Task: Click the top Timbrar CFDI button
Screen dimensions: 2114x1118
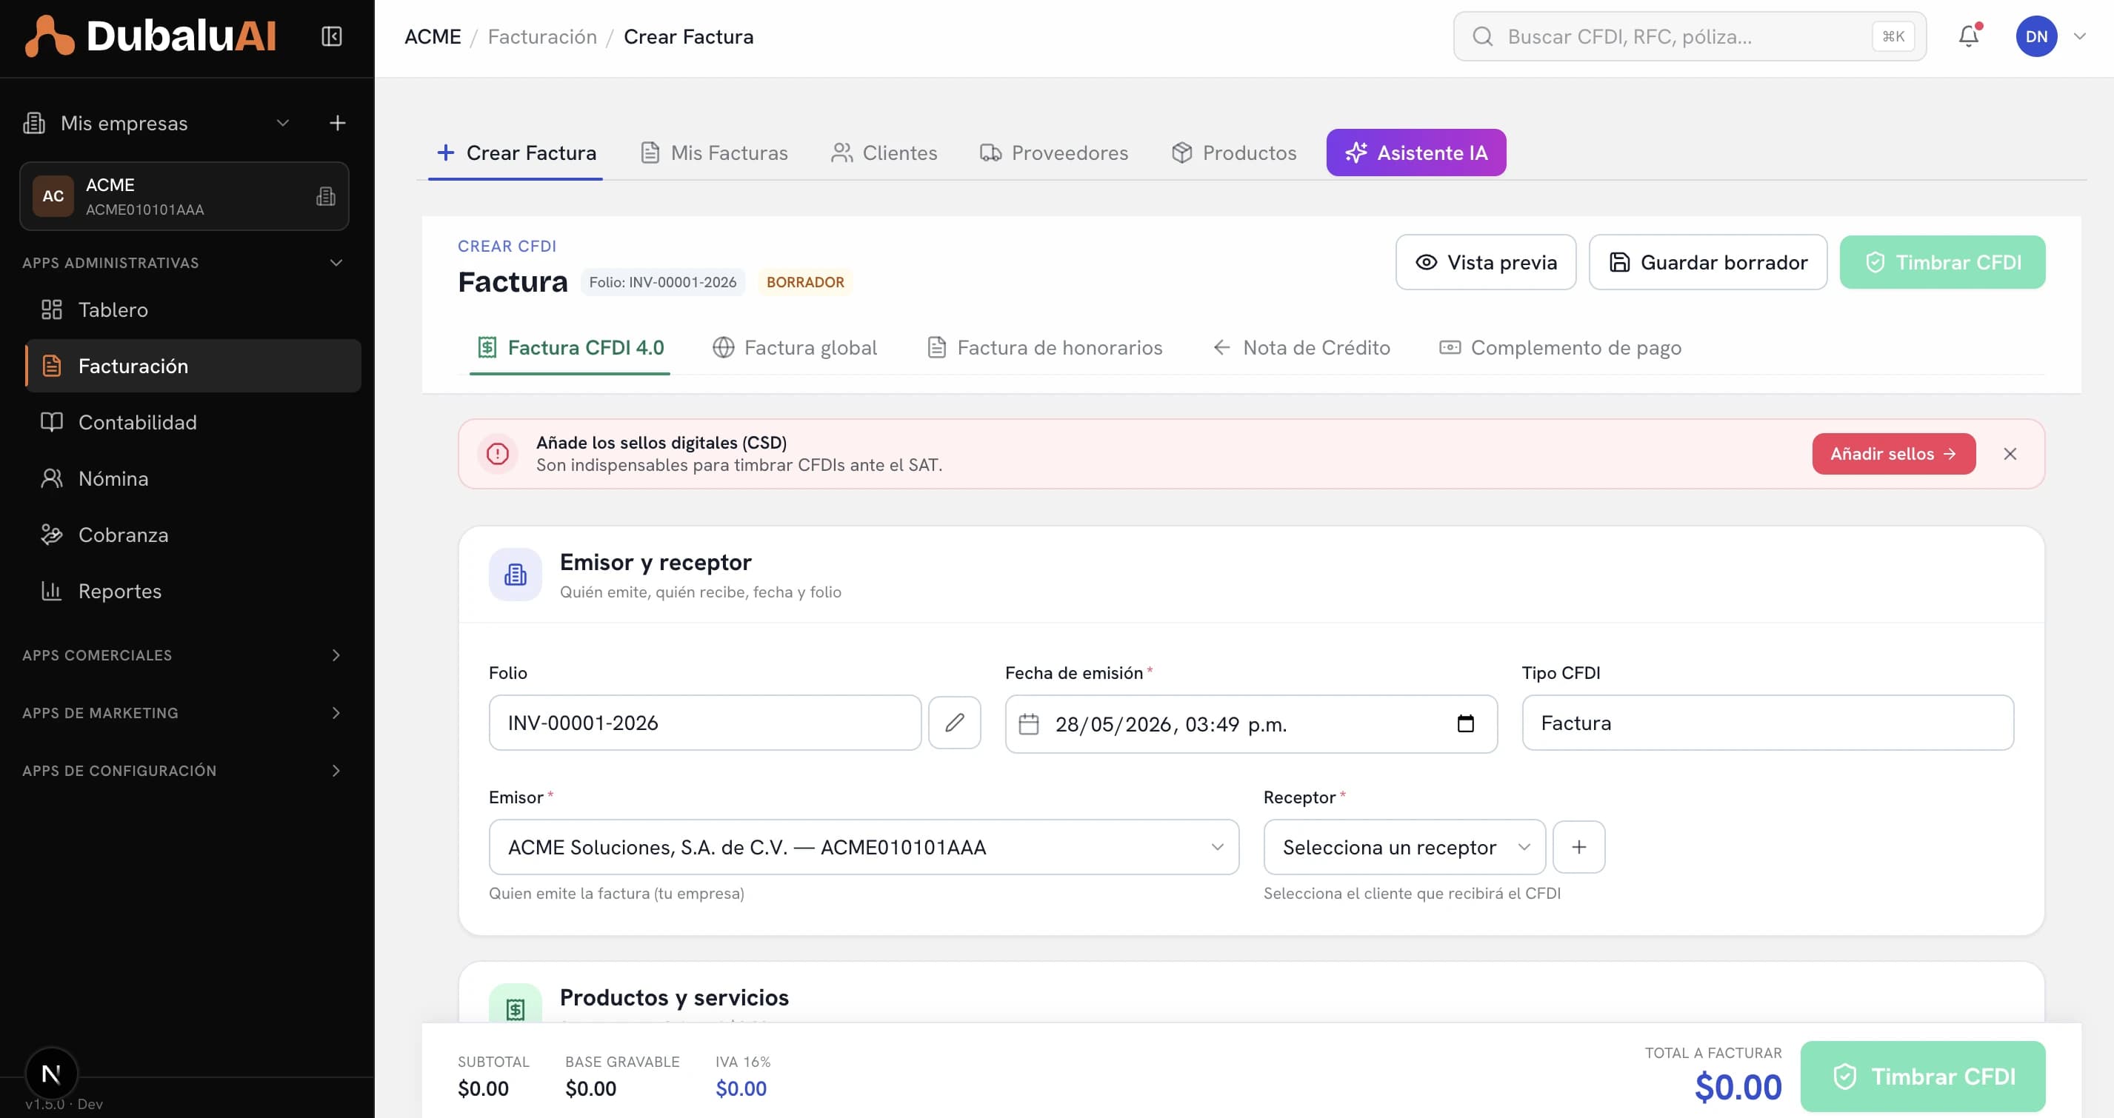Action: [x=1942, y=263]
